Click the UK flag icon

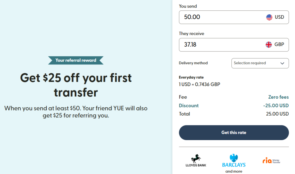click(x=268, y=45)
